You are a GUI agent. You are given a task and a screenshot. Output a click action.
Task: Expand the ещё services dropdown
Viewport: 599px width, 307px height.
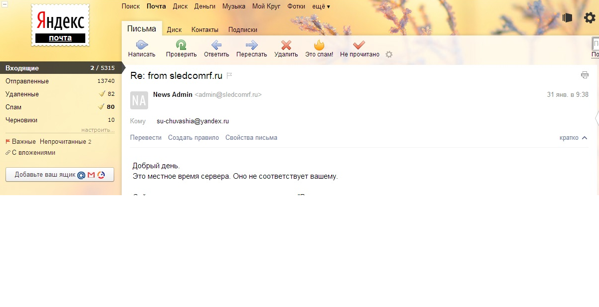pos(321,6)
